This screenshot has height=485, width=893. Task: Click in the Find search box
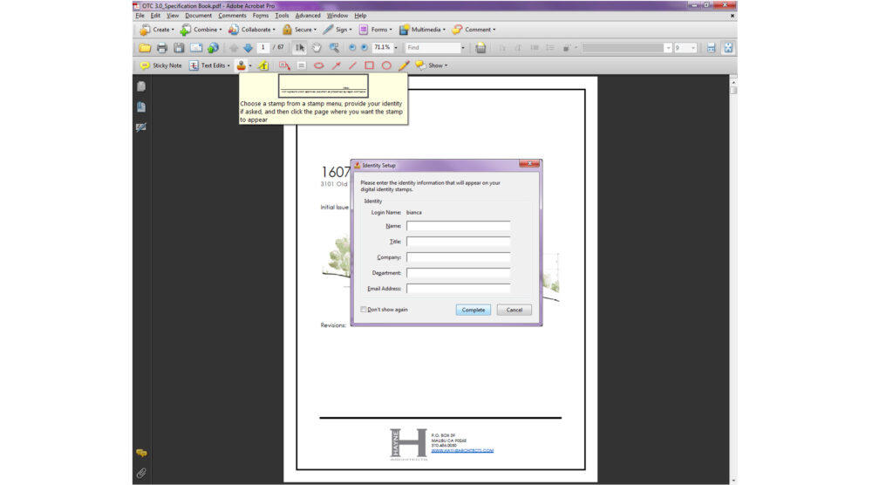[433, 48]
